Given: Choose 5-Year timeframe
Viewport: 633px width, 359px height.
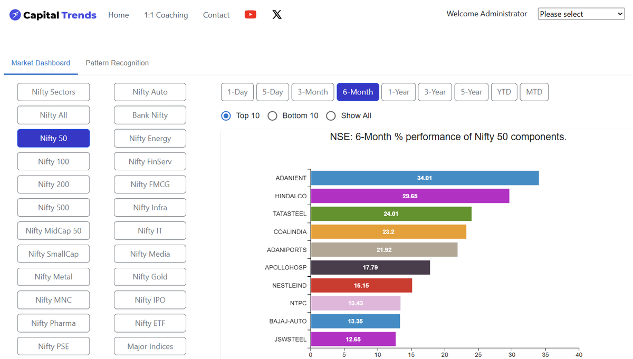Looking at the screenshot, I should click(472, 92).
